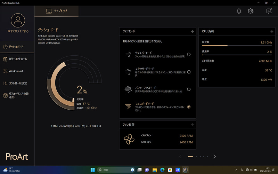Open Task View on the taskbar

[x=139, y=170]
